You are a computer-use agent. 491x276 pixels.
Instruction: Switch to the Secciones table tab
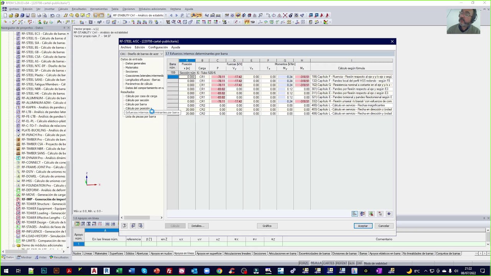pos(260,253)
